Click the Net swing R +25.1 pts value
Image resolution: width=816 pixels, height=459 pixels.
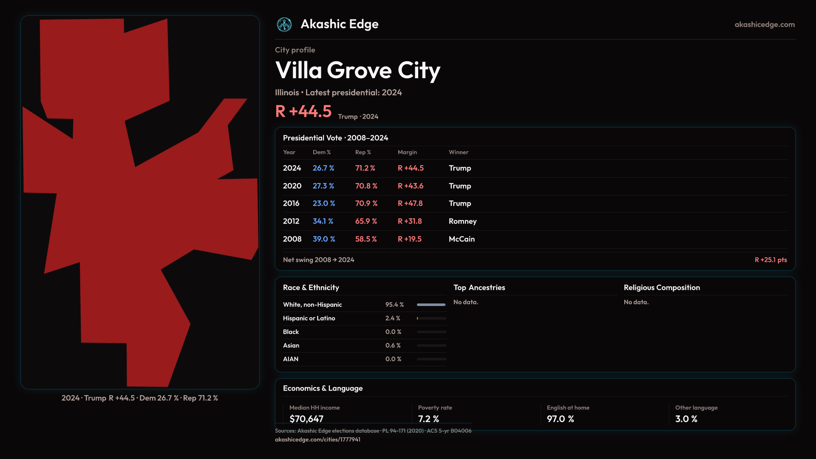pyautogui.click(x=771, y=260)
